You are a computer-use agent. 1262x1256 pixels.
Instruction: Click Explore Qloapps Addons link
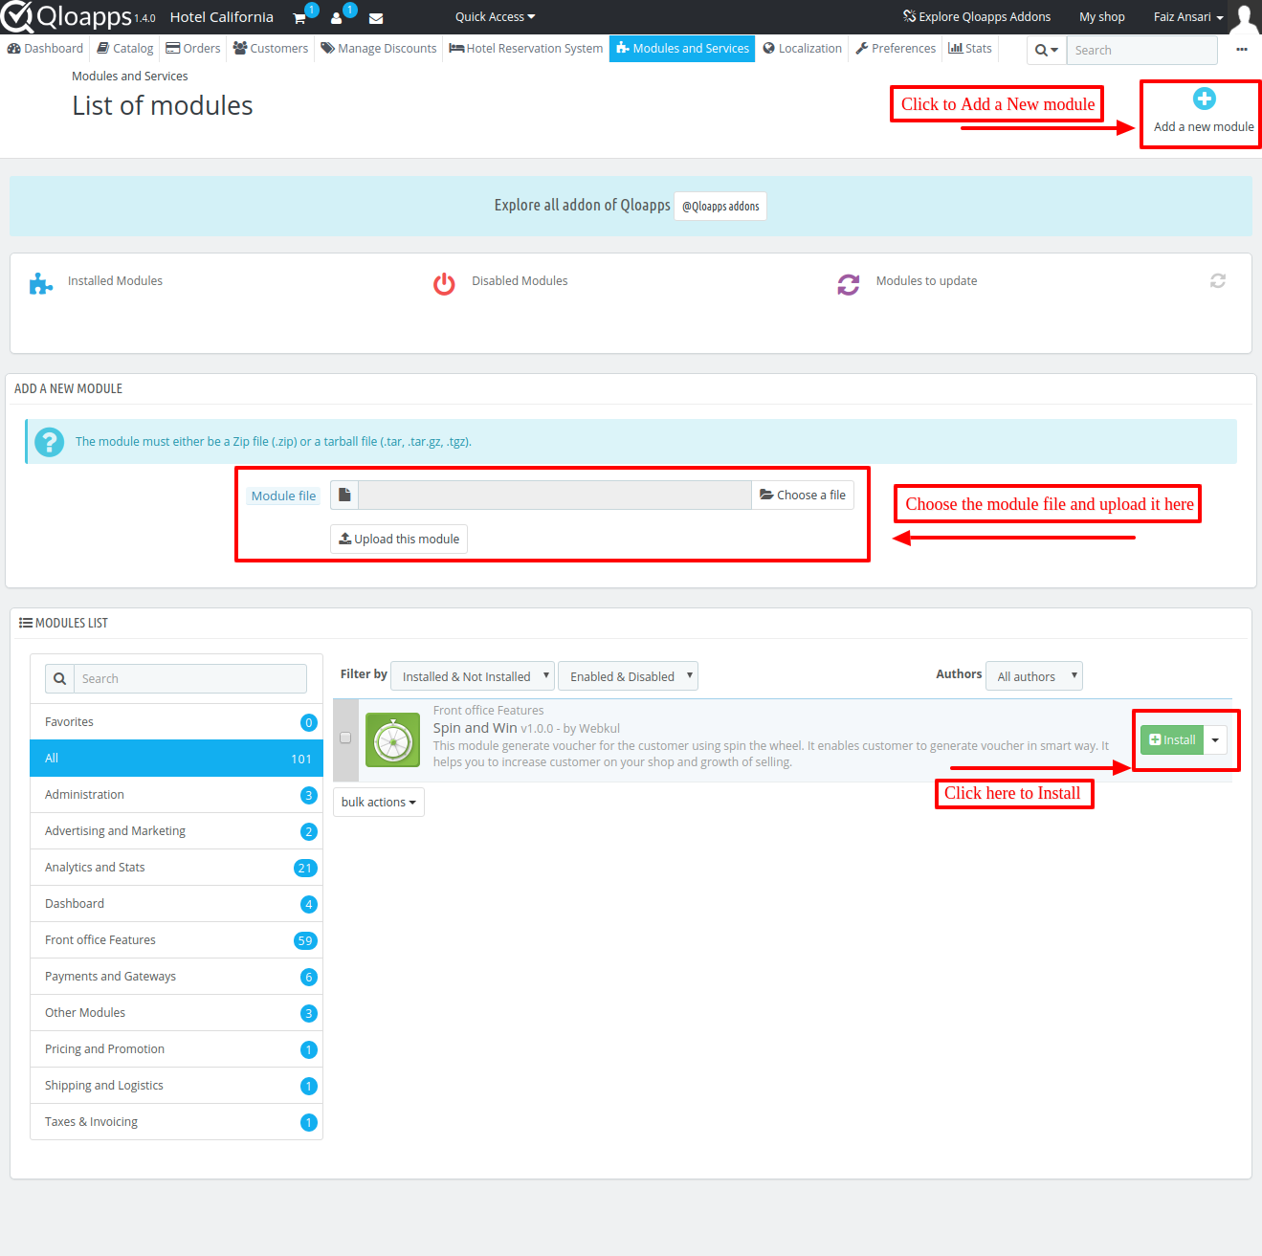977,17
